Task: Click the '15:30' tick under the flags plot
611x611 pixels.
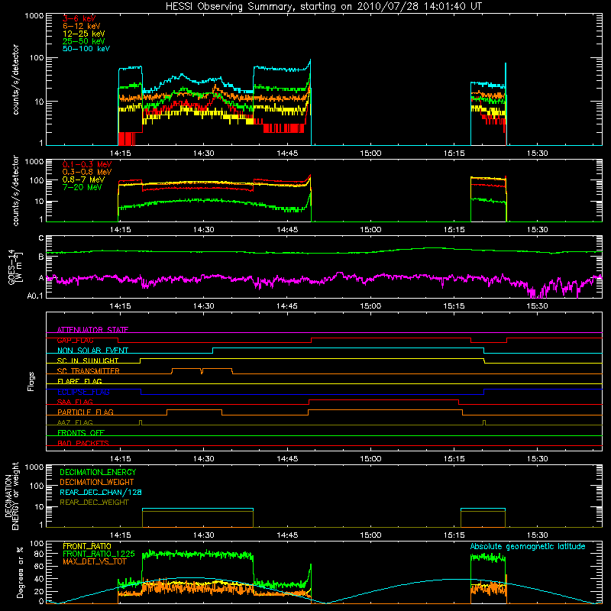Action: click(x=537, y=459)
